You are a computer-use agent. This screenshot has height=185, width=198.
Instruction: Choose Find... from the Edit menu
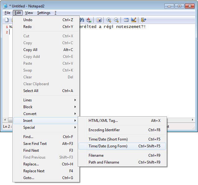tap(46, 137)
